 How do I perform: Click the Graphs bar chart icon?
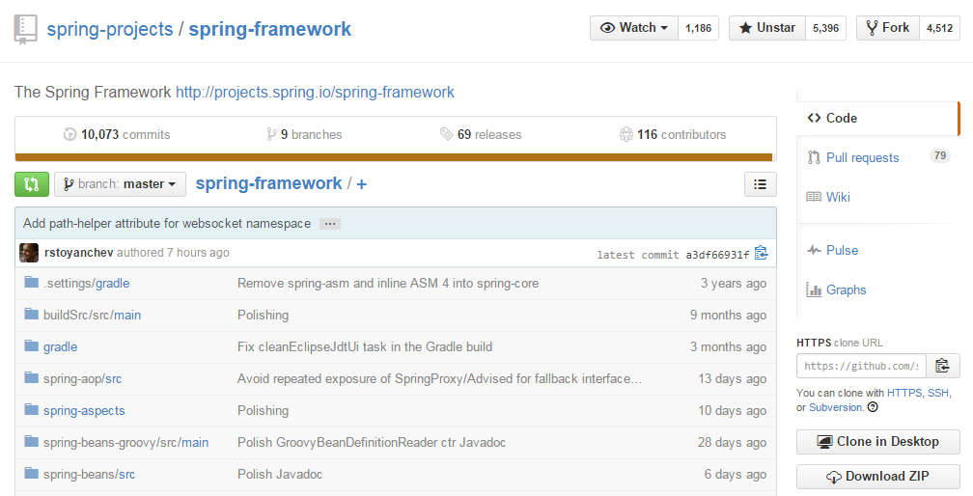tap(814, 289)
